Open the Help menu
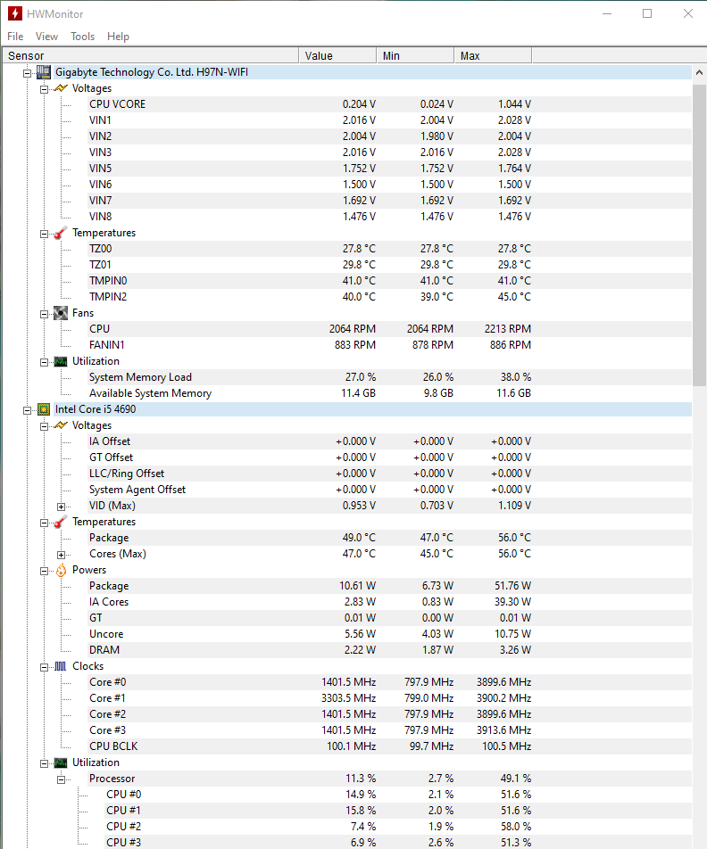This screenshot has width=707, height=849. (118, 37)
